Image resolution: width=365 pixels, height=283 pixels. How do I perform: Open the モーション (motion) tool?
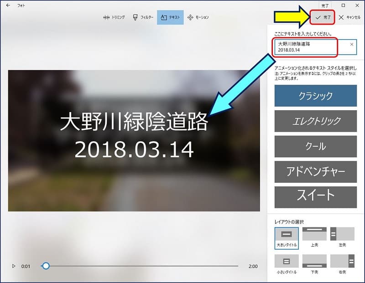tap(198, 17)
